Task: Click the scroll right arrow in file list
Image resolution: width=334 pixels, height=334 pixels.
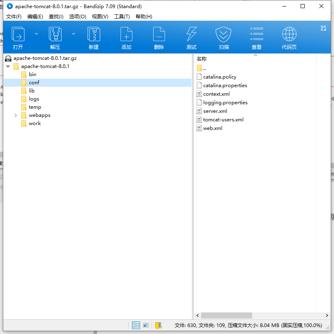Action: (327, 316)
